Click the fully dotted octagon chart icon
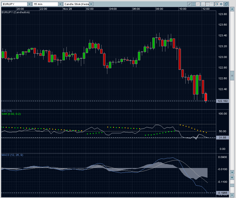The height and width of the screenshot is (198, 236). (x=221, y=4)
